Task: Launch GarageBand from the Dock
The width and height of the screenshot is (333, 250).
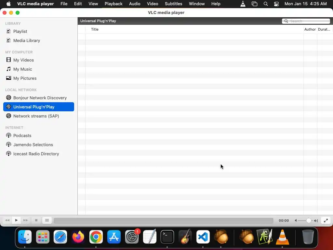Action: [x=185, y=236]
